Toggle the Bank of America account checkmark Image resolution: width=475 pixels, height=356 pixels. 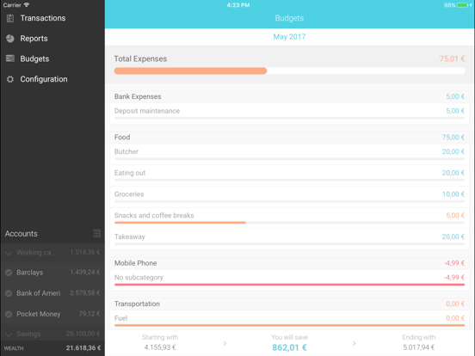(9, 293)
